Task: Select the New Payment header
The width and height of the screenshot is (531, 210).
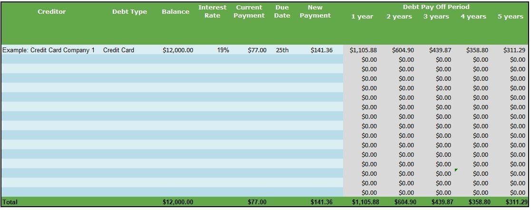Action: [x=315, y=11]
